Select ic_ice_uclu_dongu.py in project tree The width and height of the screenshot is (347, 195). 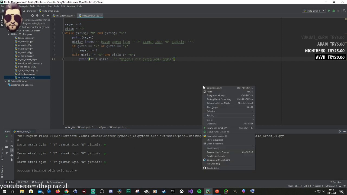[x=27, y=70]
